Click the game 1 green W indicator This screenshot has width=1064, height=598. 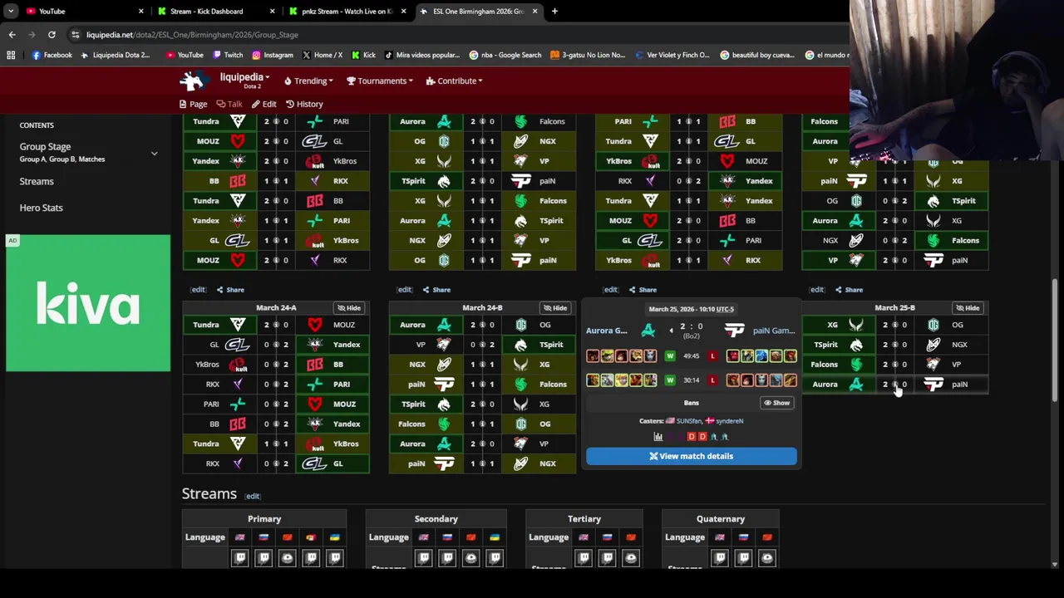pyautogui.click(x=670, y=356)
